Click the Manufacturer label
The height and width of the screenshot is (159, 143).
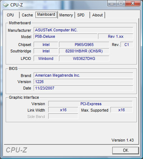point(19,30)
